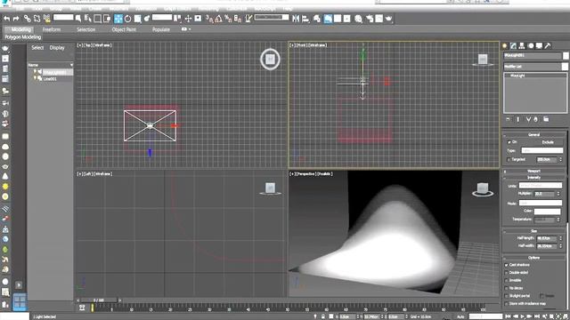
Task: Click the Polygon Modeling panel label
Action: [x=23, y=37]
